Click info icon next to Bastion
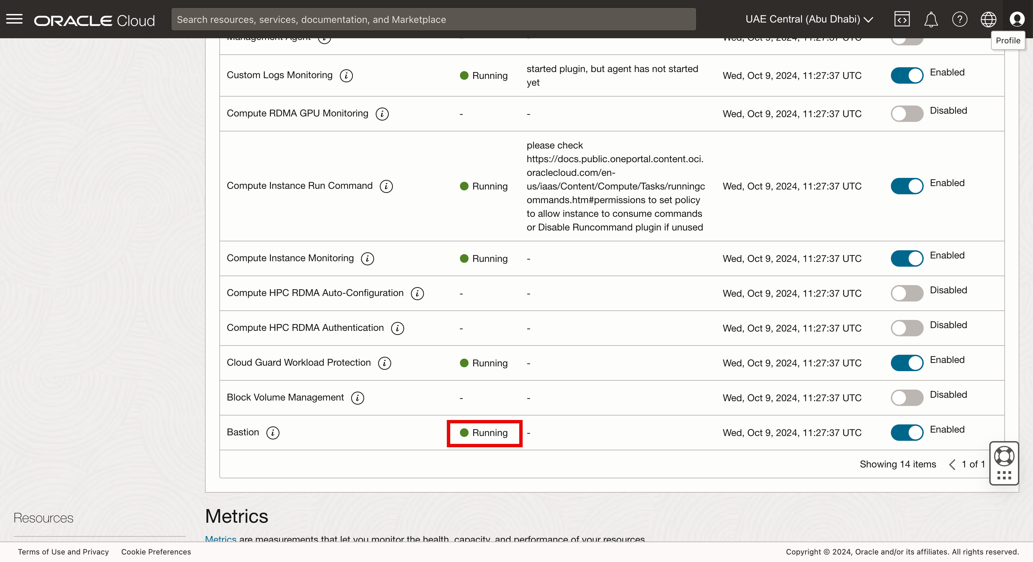The height and width of the screenshot is (562, 1033). 273,433
